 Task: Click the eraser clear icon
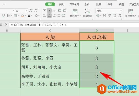pos(36,16)
